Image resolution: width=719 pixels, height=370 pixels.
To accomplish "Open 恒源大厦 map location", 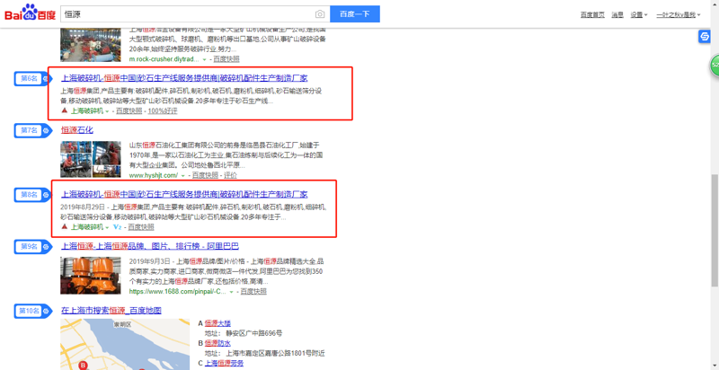I will (x=217, y=323).
